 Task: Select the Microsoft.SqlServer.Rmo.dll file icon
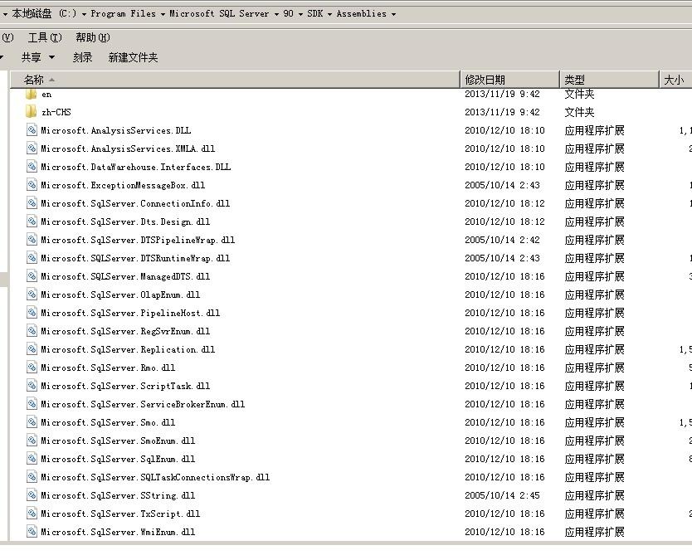pos(32,368)
